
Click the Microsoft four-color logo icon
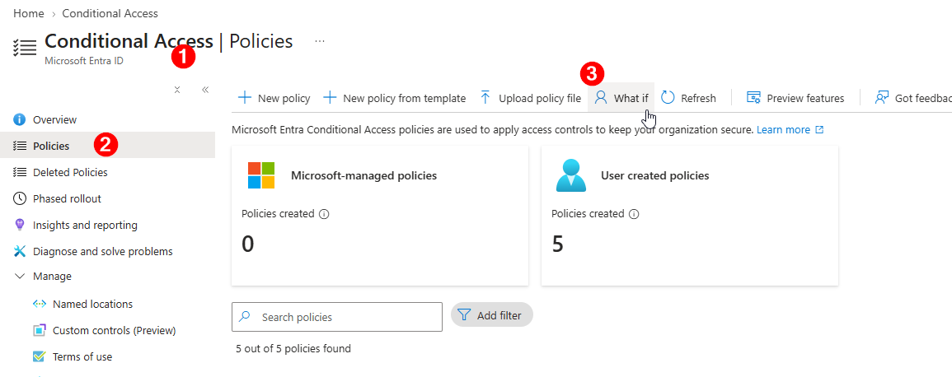pyautogui.click(x=261, y=175)
